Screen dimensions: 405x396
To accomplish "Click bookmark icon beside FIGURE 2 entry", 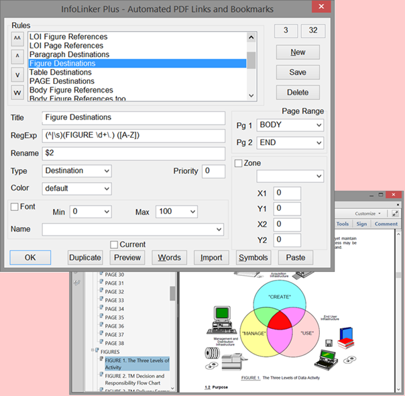I will coord(101,375).
